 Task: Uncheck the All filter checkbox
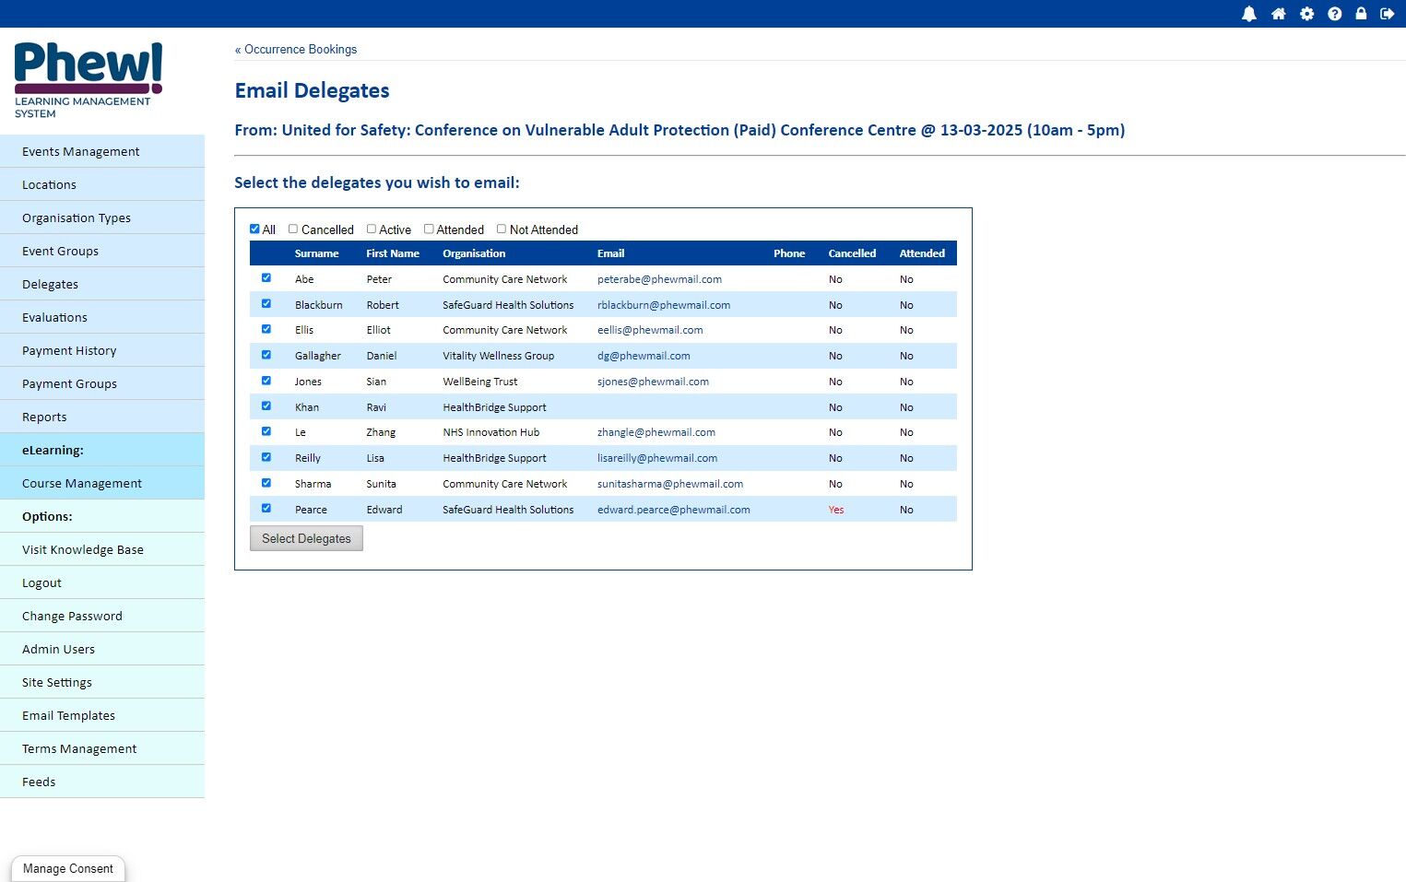coord(254,229)
